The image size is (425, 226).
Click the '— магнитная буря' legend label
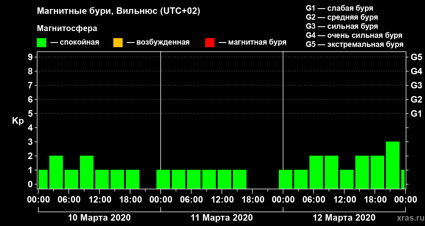[x=253, y=42]
